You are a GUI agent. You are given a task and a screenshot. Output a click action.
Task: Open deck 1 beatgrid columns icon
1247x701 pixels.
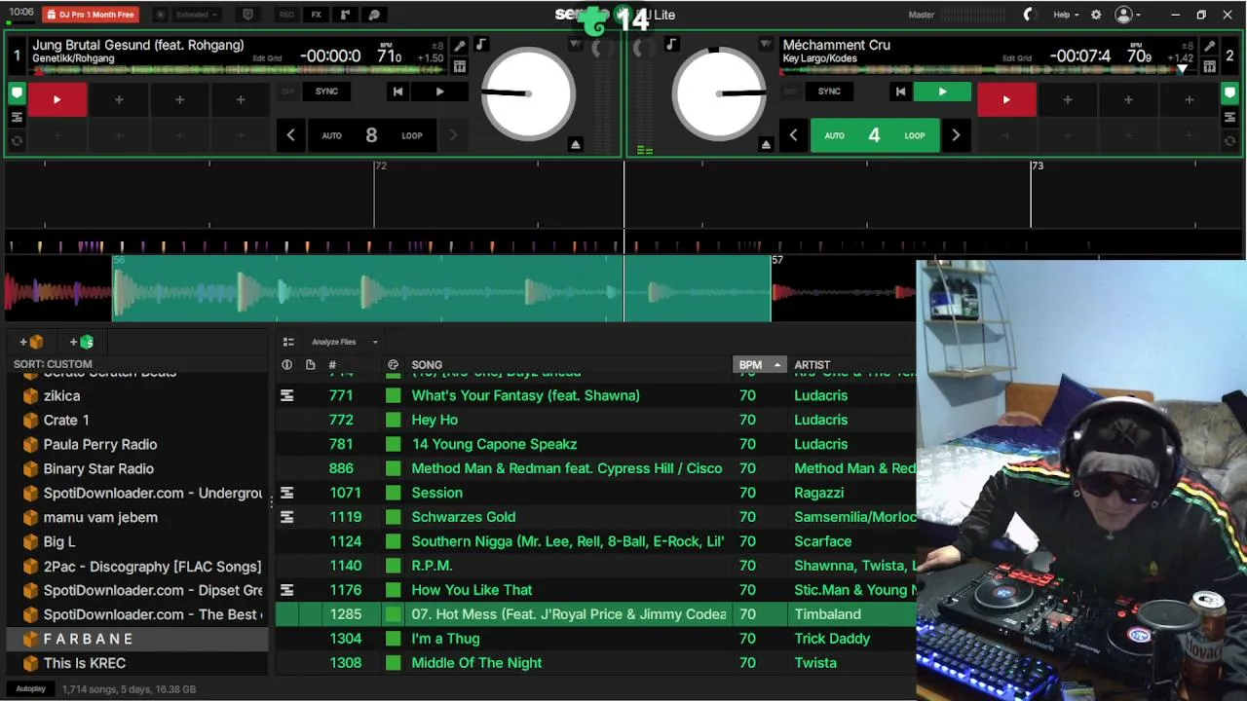coord(460,66)
